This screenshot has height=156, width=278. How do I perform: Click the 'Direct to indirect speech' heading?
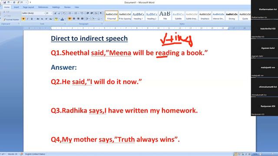pyautogui.click(x=89, y=39)
